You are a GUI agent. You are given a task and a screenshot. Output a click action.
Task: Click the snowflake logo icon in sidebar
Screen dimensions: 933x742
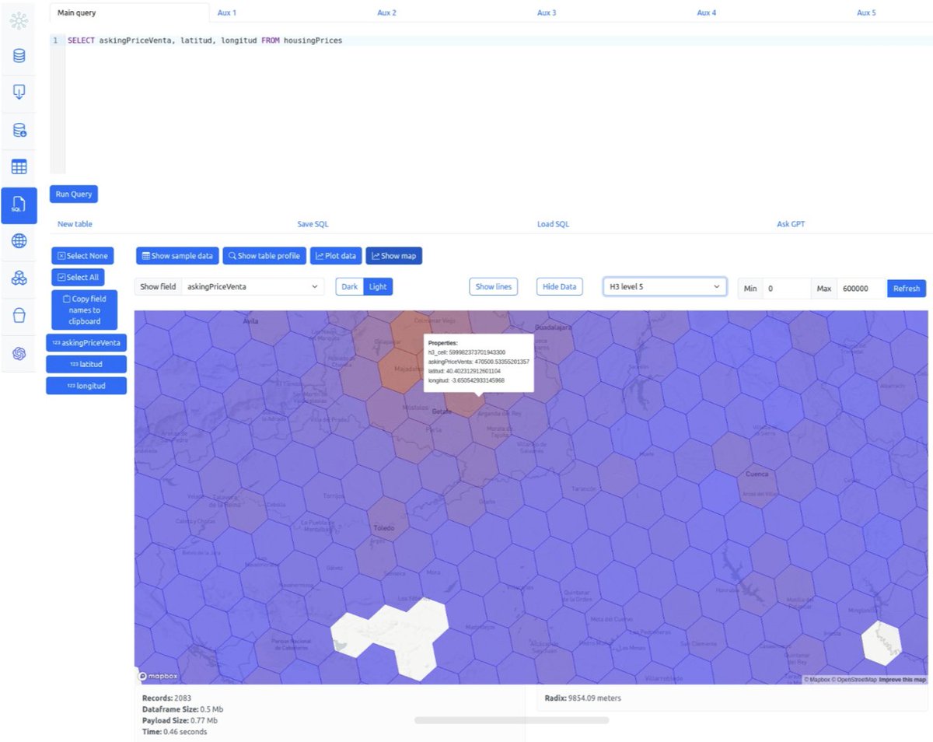(19, 20)
